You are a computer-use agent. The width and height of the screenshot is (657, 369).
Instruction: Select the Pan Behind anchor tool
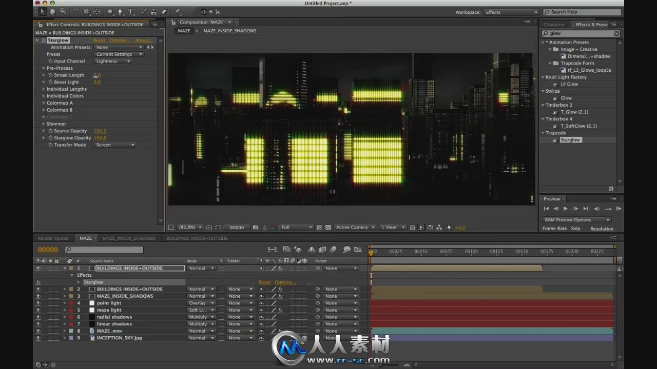click(97, 11)
